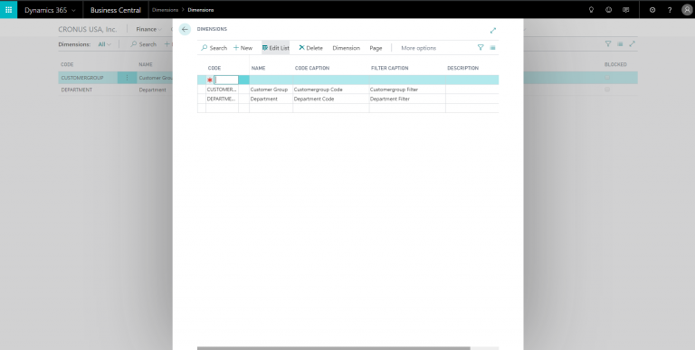Select the DEPARTME... code cell in dialog
This screenshot has height=350, width=695.
coord(222,99)
